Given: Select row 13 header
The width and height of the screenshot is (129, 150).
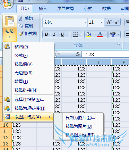Looking at the screenshot, I should pyautogui.click(x=6, y=144).
